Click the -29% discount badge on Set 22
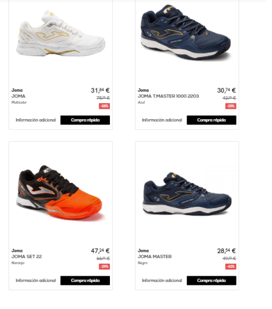The image size is (272, 309). (x=104, y=267)
